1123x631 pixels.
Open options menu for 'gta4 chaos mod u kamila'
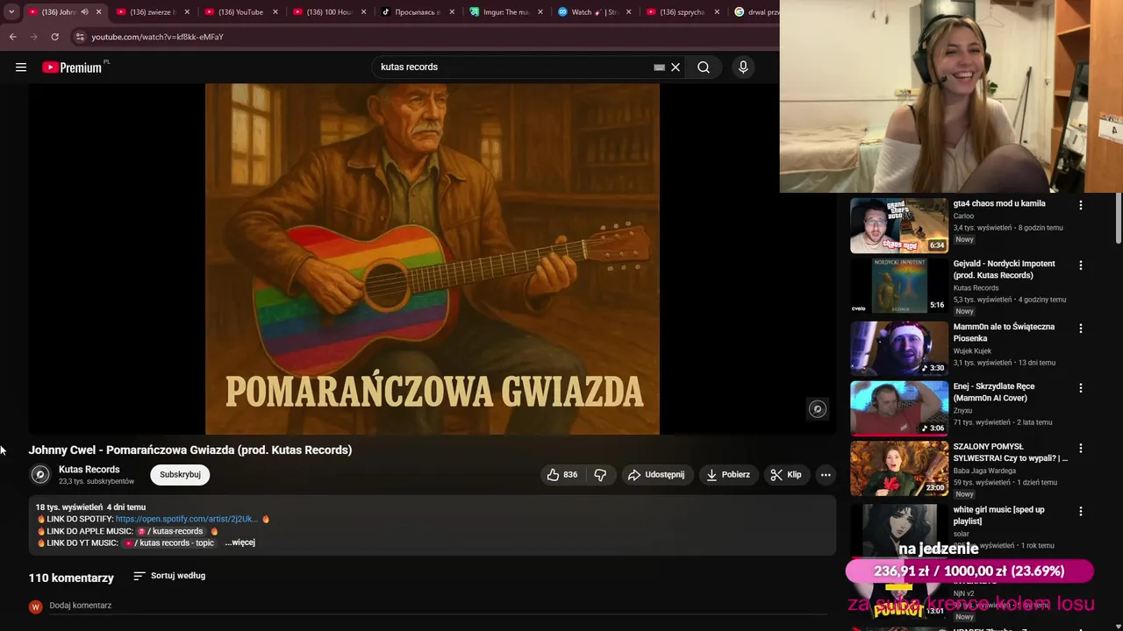click(x=1081, y=205)
